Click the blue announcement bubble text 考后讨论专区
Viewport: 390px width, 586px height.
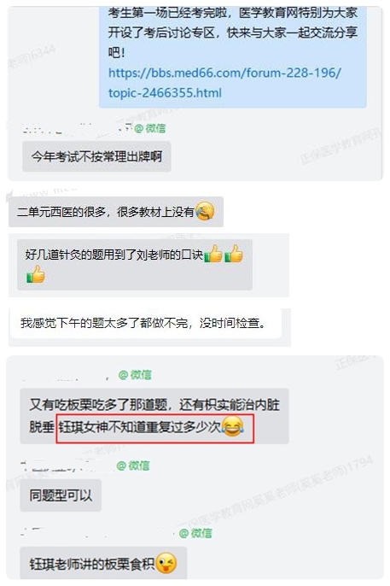(179, 32)
